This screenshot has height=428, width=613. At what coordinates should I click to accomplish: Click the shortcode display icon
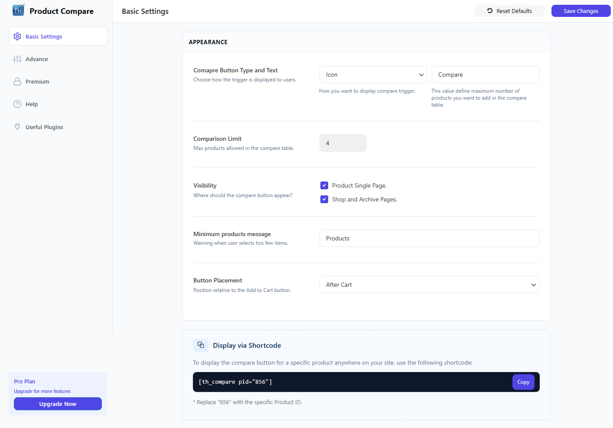pyautogui.click(x=200, y=345)
